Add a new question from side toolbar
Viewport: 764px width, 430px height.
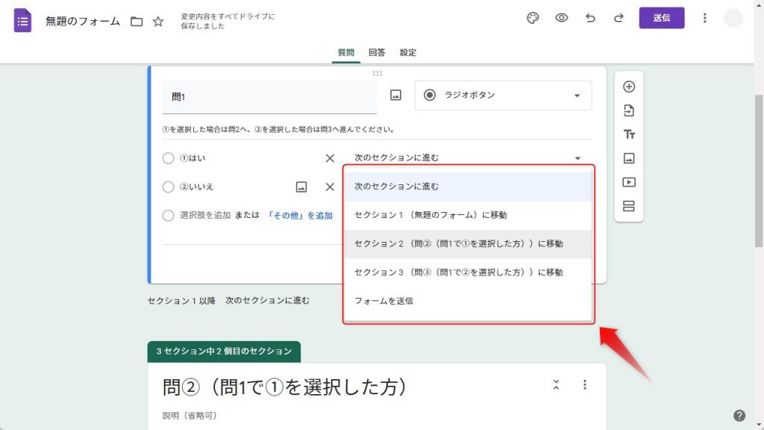(x=629, y=87)
